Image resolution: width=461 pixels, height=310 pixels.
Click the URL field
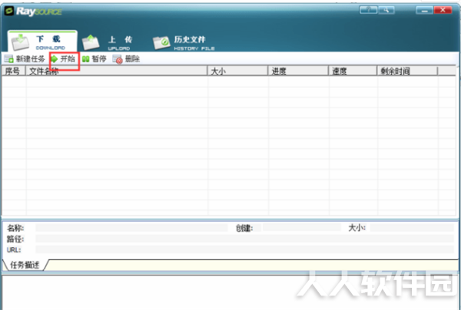tap(244, 249)
